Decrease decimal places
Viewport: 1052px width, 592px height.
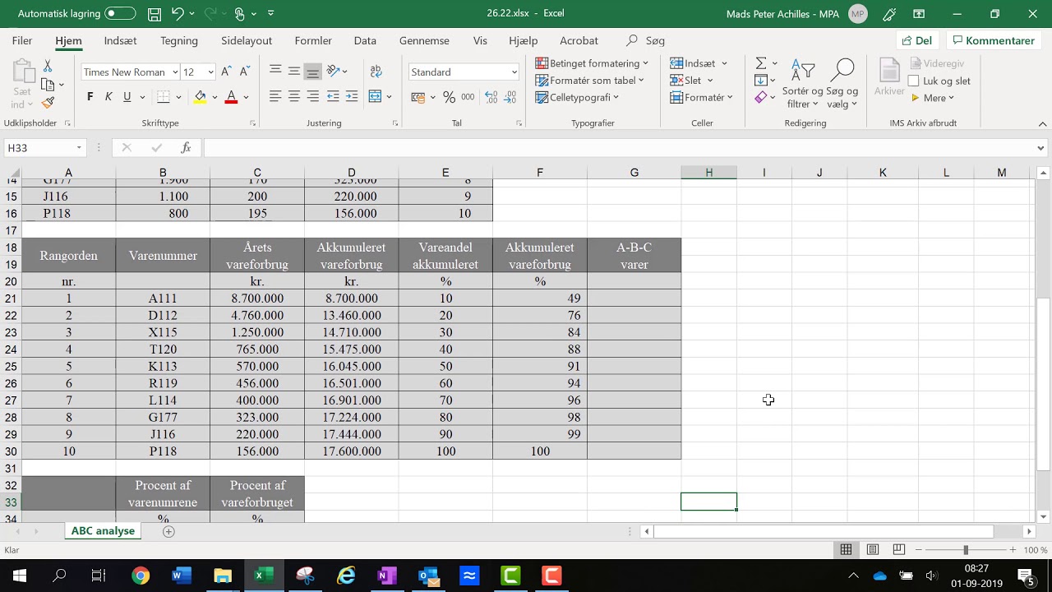click(511, 97)
